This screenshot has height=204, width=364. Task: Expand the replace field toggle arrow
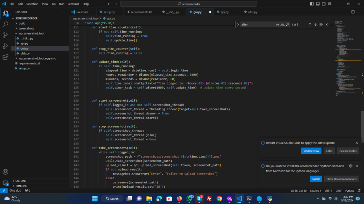coord(238,24)
